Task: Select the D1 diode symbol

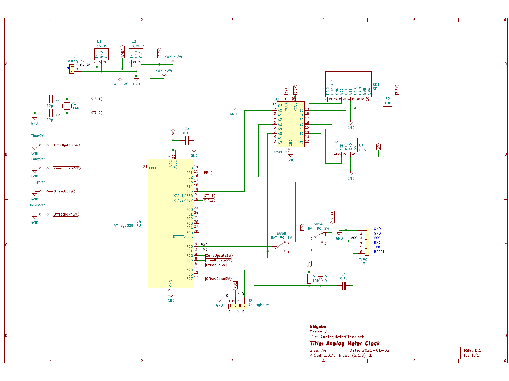Action: coord(321,279)
